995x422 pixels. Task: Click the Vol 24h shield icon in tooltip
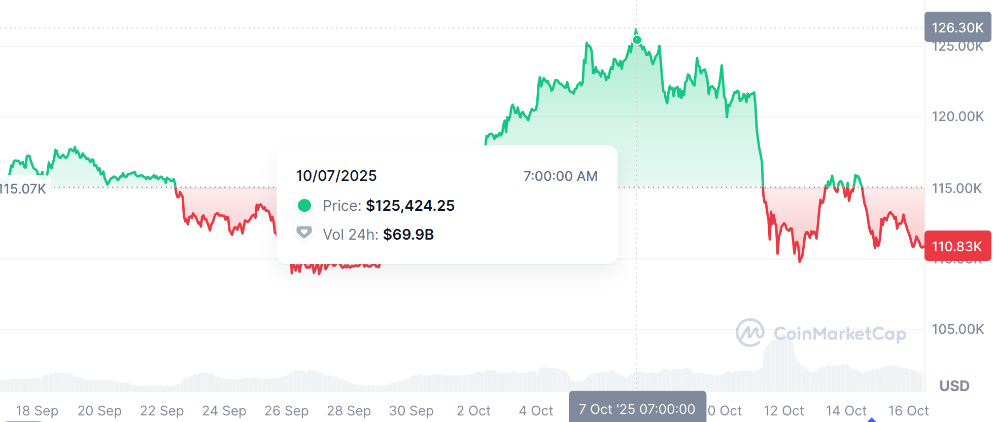304,234
